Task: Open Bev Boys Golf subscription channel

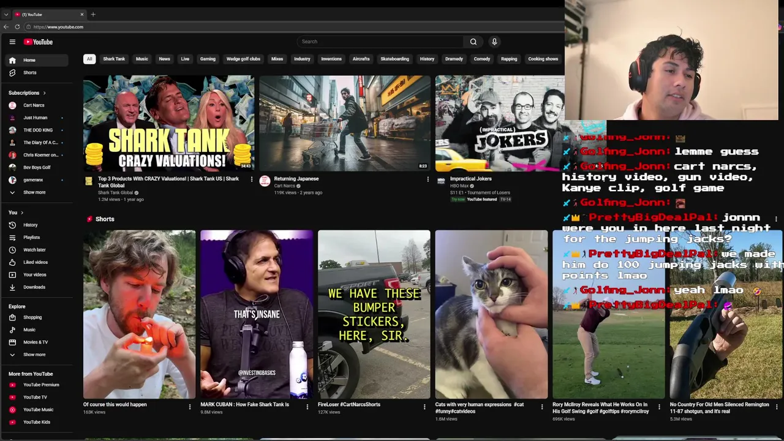Action: tap(37, 167)
